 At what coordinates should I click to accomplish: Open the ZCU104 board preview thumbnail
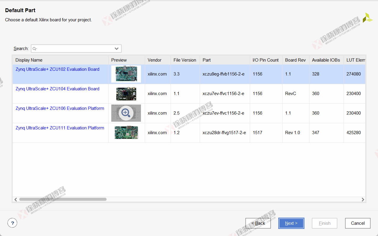click(126, 94)
